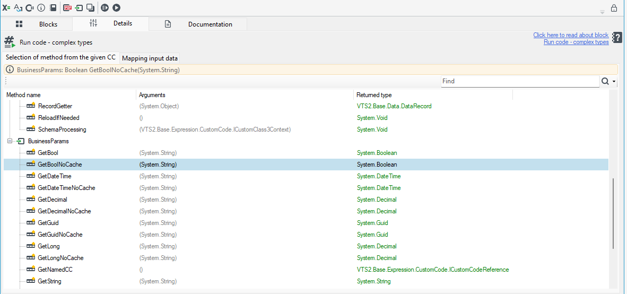The height and width of the screenshot is (294, 627).
Task: Switch to the Blocks tab
Action: [x=37, y=24]
